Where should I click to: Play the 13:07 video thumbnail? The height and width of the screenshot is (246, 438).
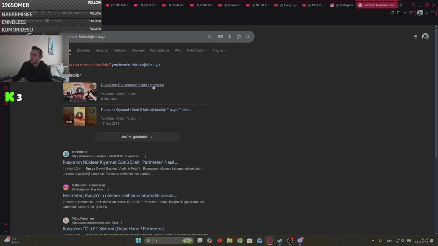tap(79, 92)
